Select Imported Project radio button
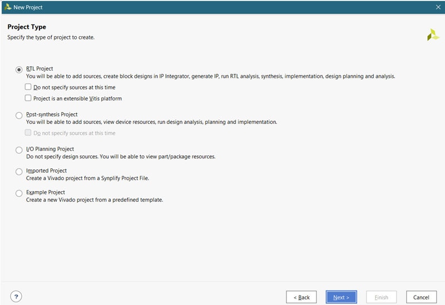Viewport: 445px width, 305px height. (x=19, y=172)
